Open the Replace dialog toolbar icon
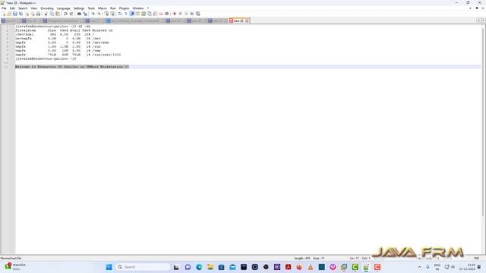This screenshot has height=273, width=486. (x=85, y=14)
